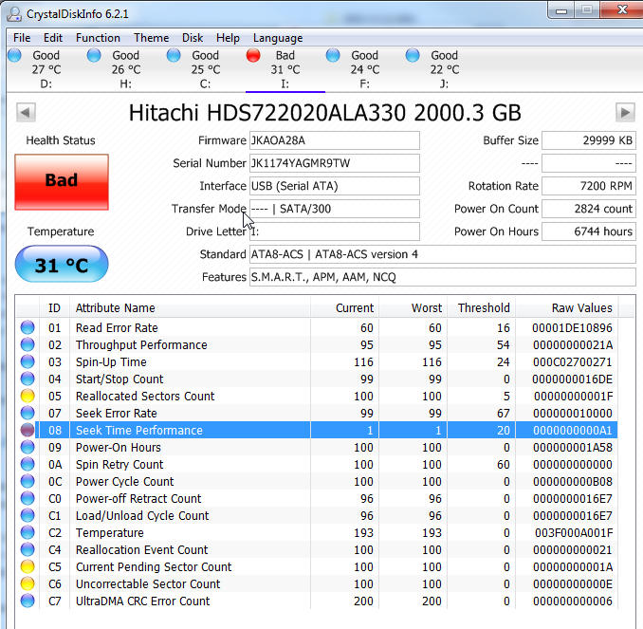Click the Power On Count value
This screenshot has width=643, height=629.
pos(589,209)
